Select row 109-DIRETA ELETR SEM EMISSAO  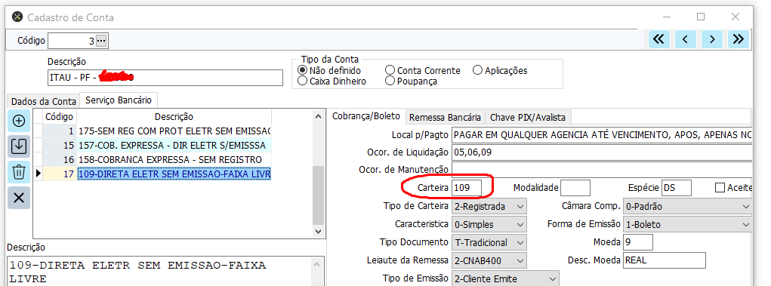[x=174, y=174]
